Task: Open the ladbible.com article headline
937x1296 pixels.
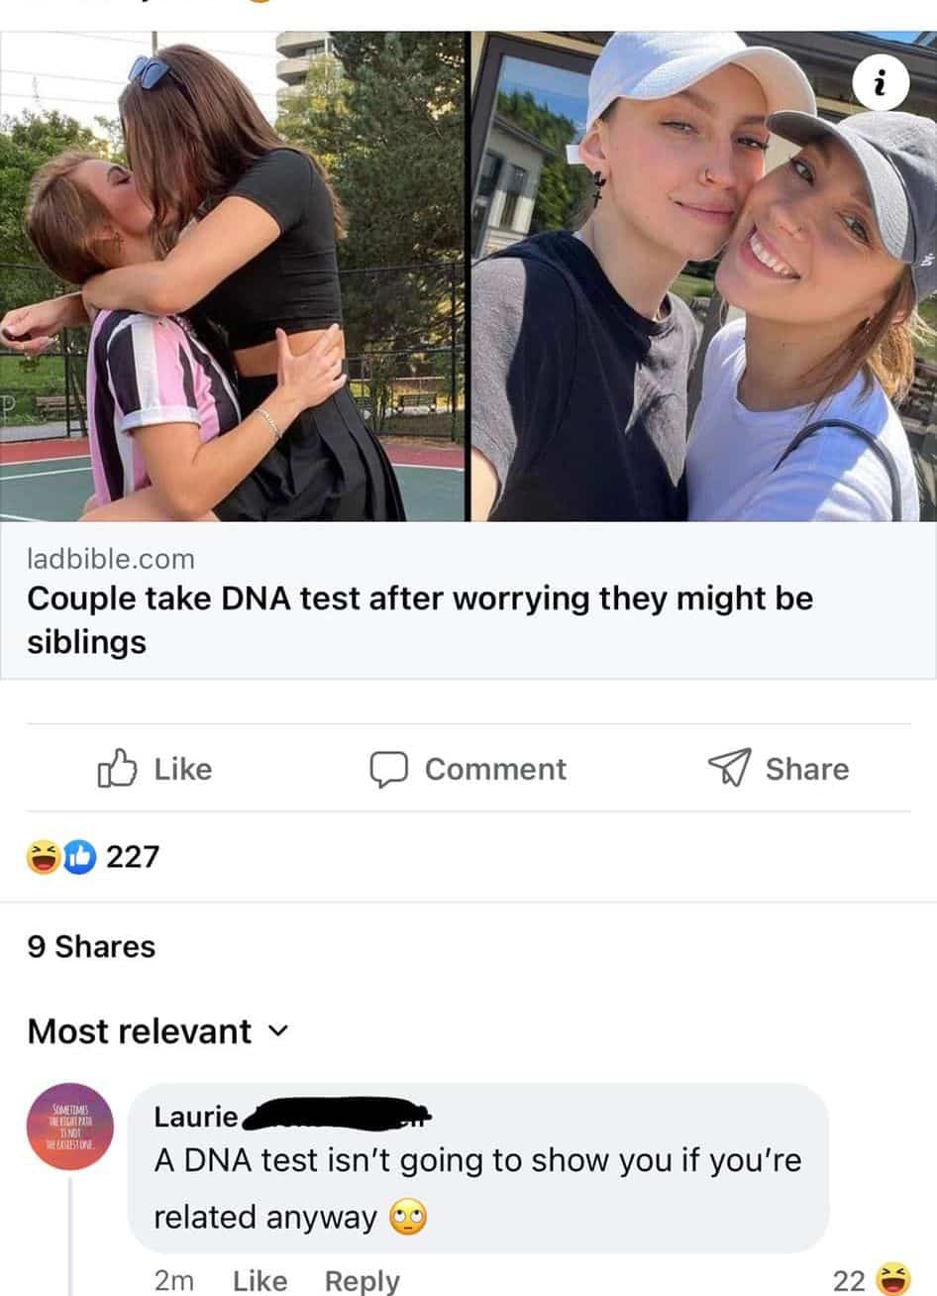Action: 420,620
